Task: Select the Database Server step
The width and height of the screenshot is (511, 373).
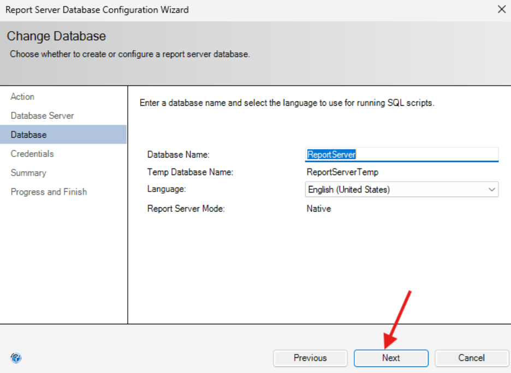Action: click(42, 116)
